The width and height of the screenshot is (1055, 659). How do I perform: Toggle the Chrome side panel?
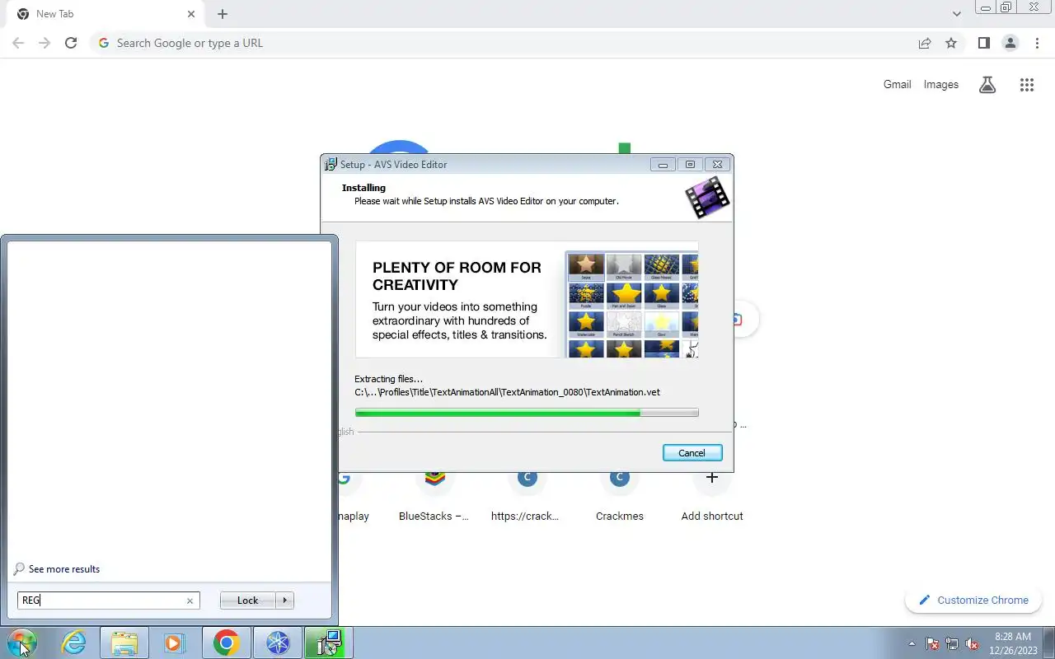(983, 43)
